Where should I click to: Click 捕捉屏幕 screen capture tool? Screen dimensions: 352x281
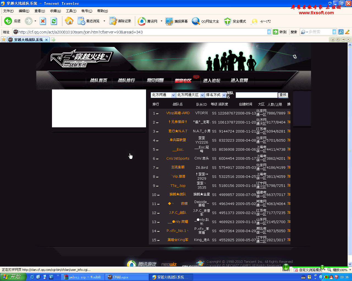[x=177, y=21]
